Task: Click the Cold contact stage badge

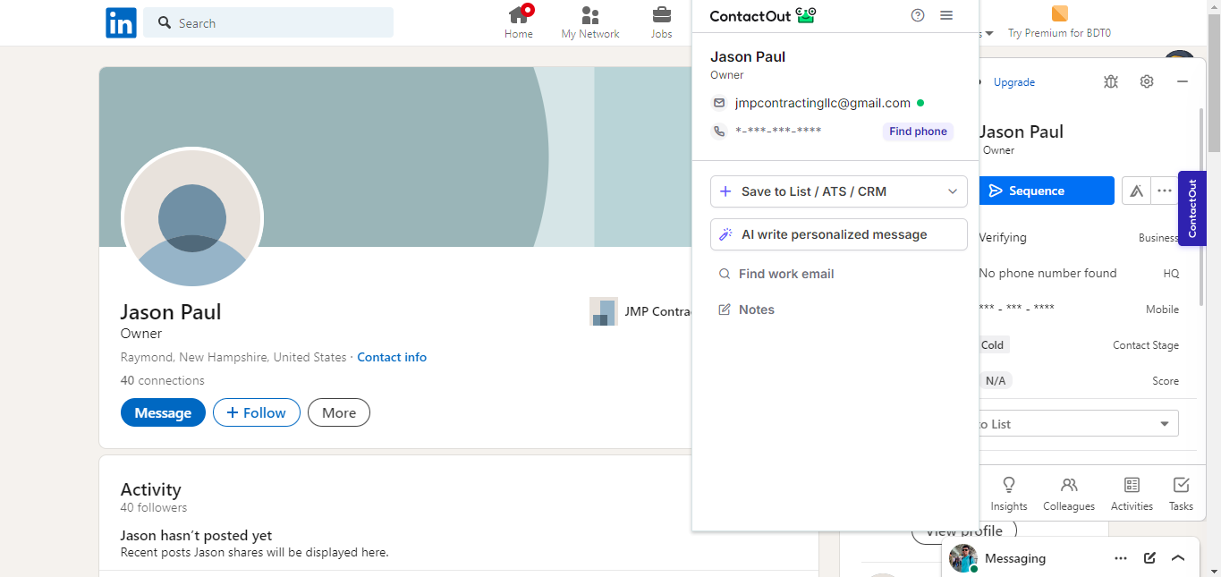Action: 992,345
